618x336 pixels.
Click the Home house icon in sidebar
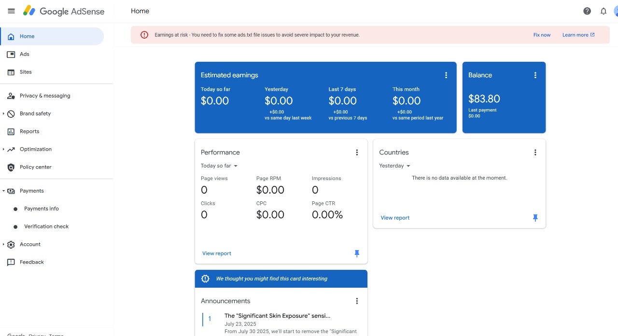(11, 36)
